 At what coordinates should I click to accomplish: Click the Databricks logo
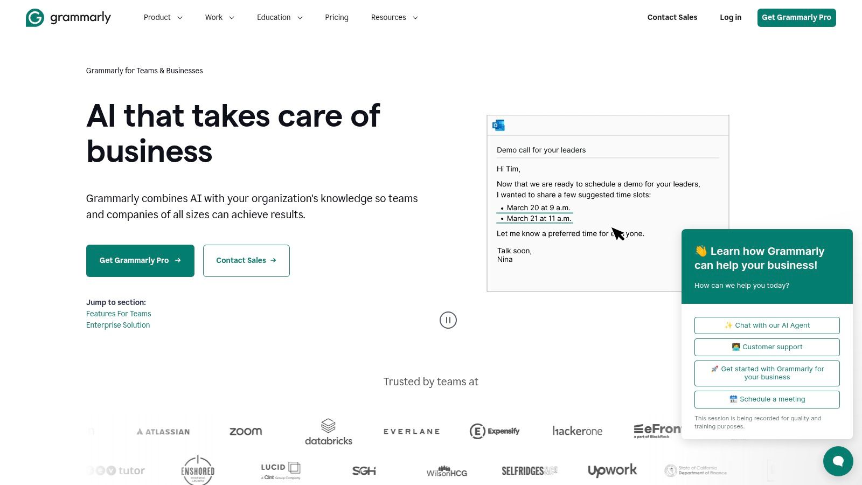coord(329,432)
